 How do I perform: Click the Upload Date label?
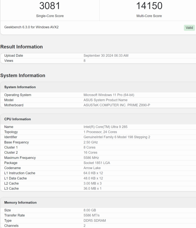[x=14, y=56]
